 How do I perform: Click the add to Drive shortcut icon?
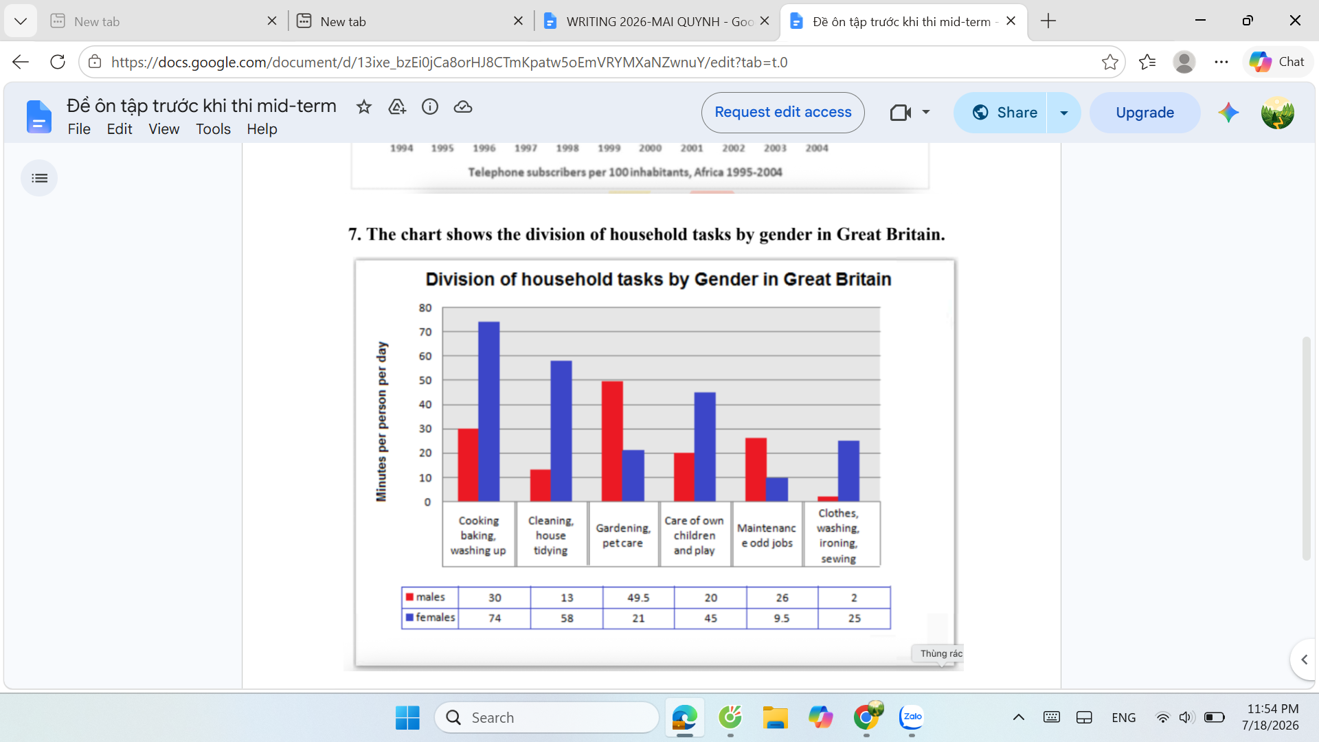[397, 106]
